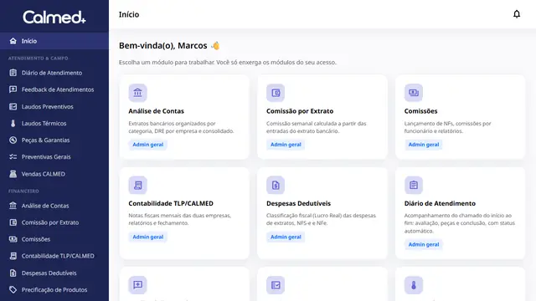Click Vendas CALMED sidebar icon
536x301 pixels.
(13, 174)
